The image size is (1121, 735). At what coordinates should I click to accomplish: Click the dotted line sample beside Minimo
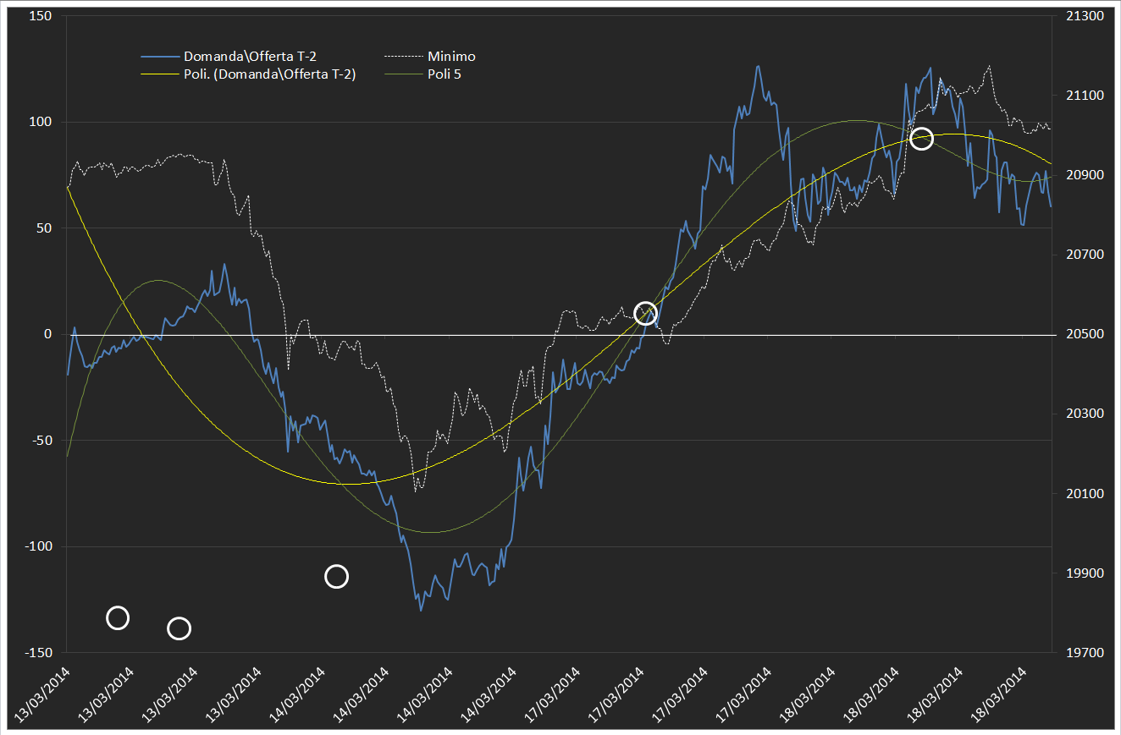(x=405, y=57)
